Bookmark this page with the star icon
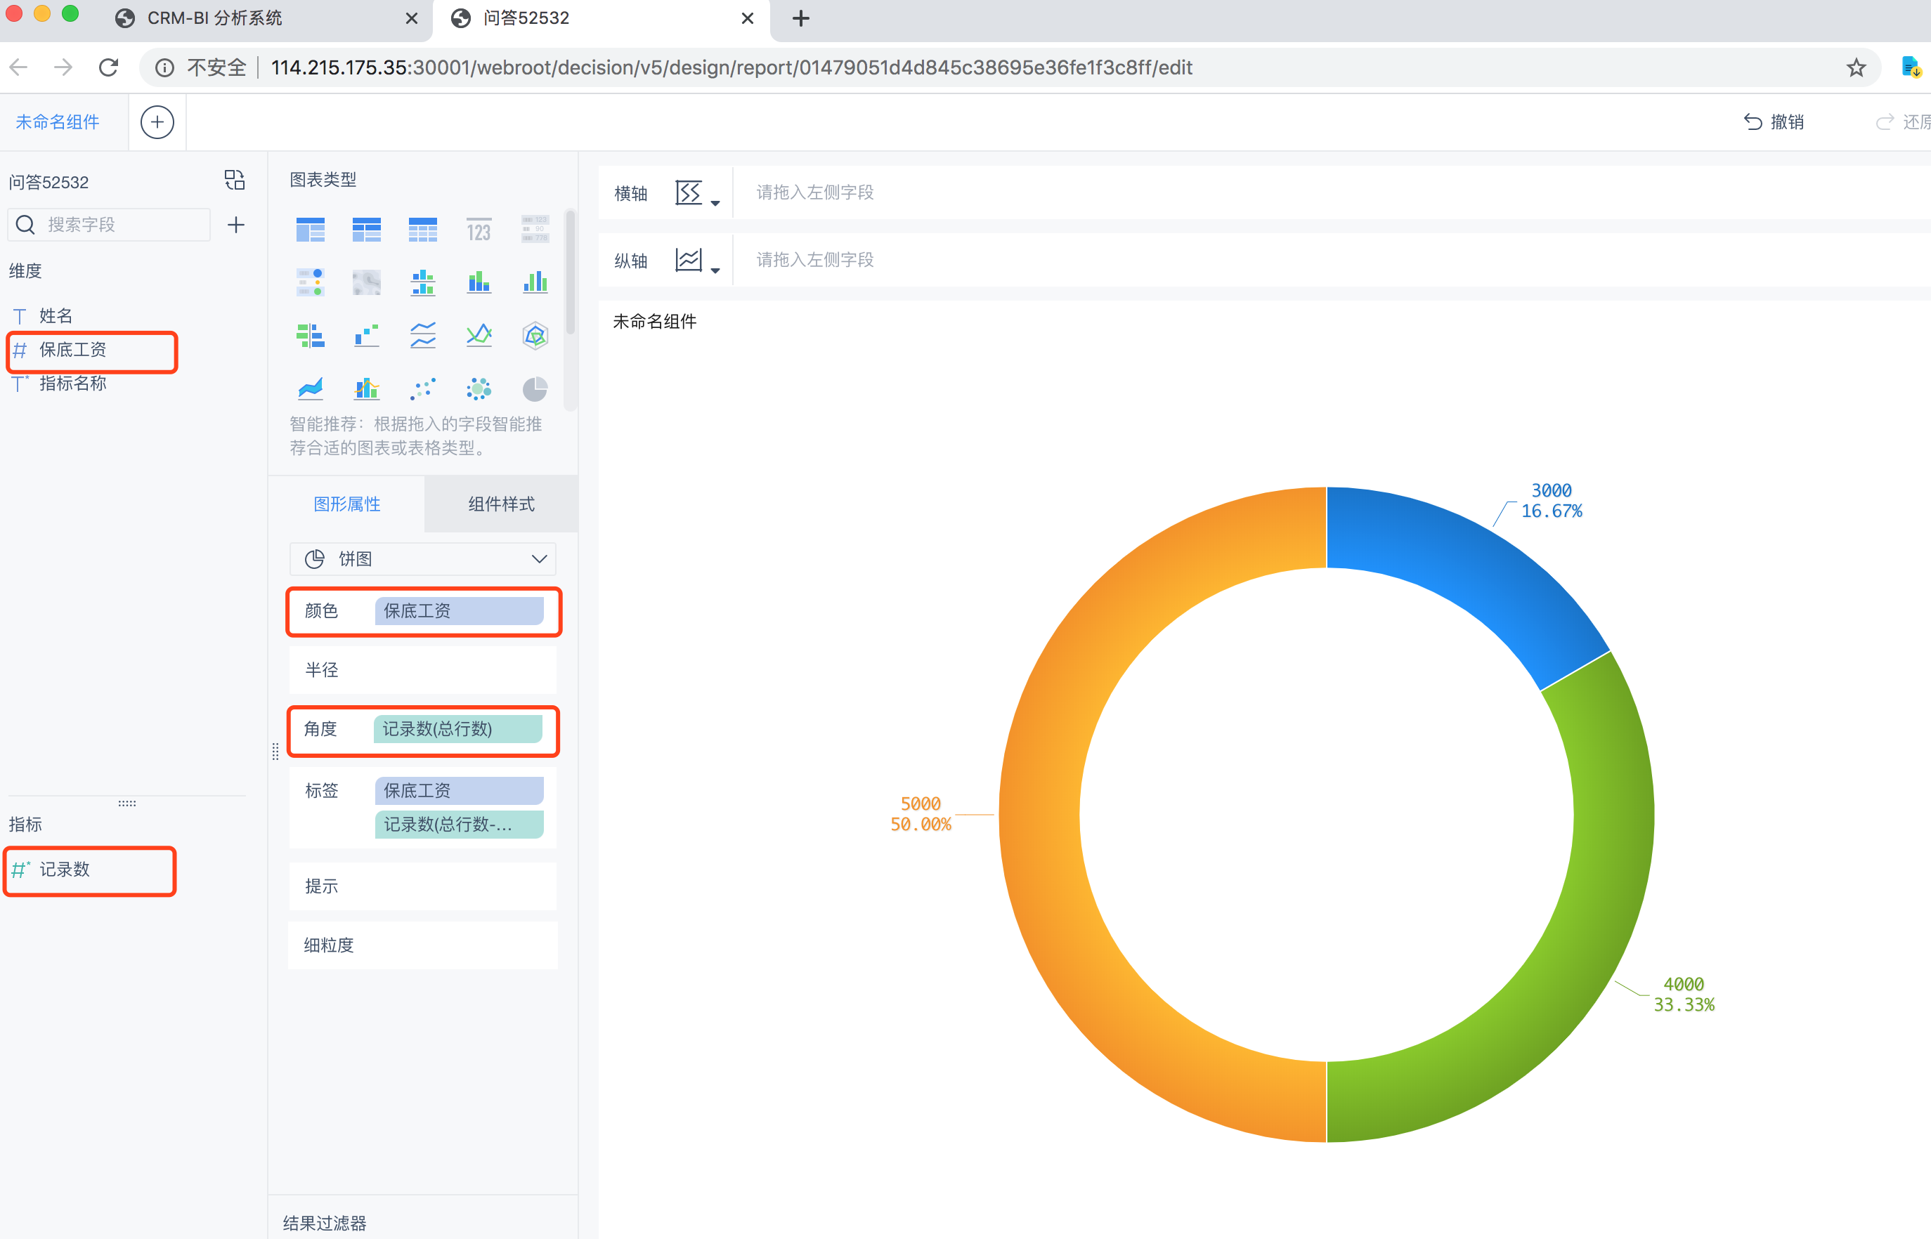Screen dimensions: 1931x1239 pyautogui.click(x=1856, y=67)
